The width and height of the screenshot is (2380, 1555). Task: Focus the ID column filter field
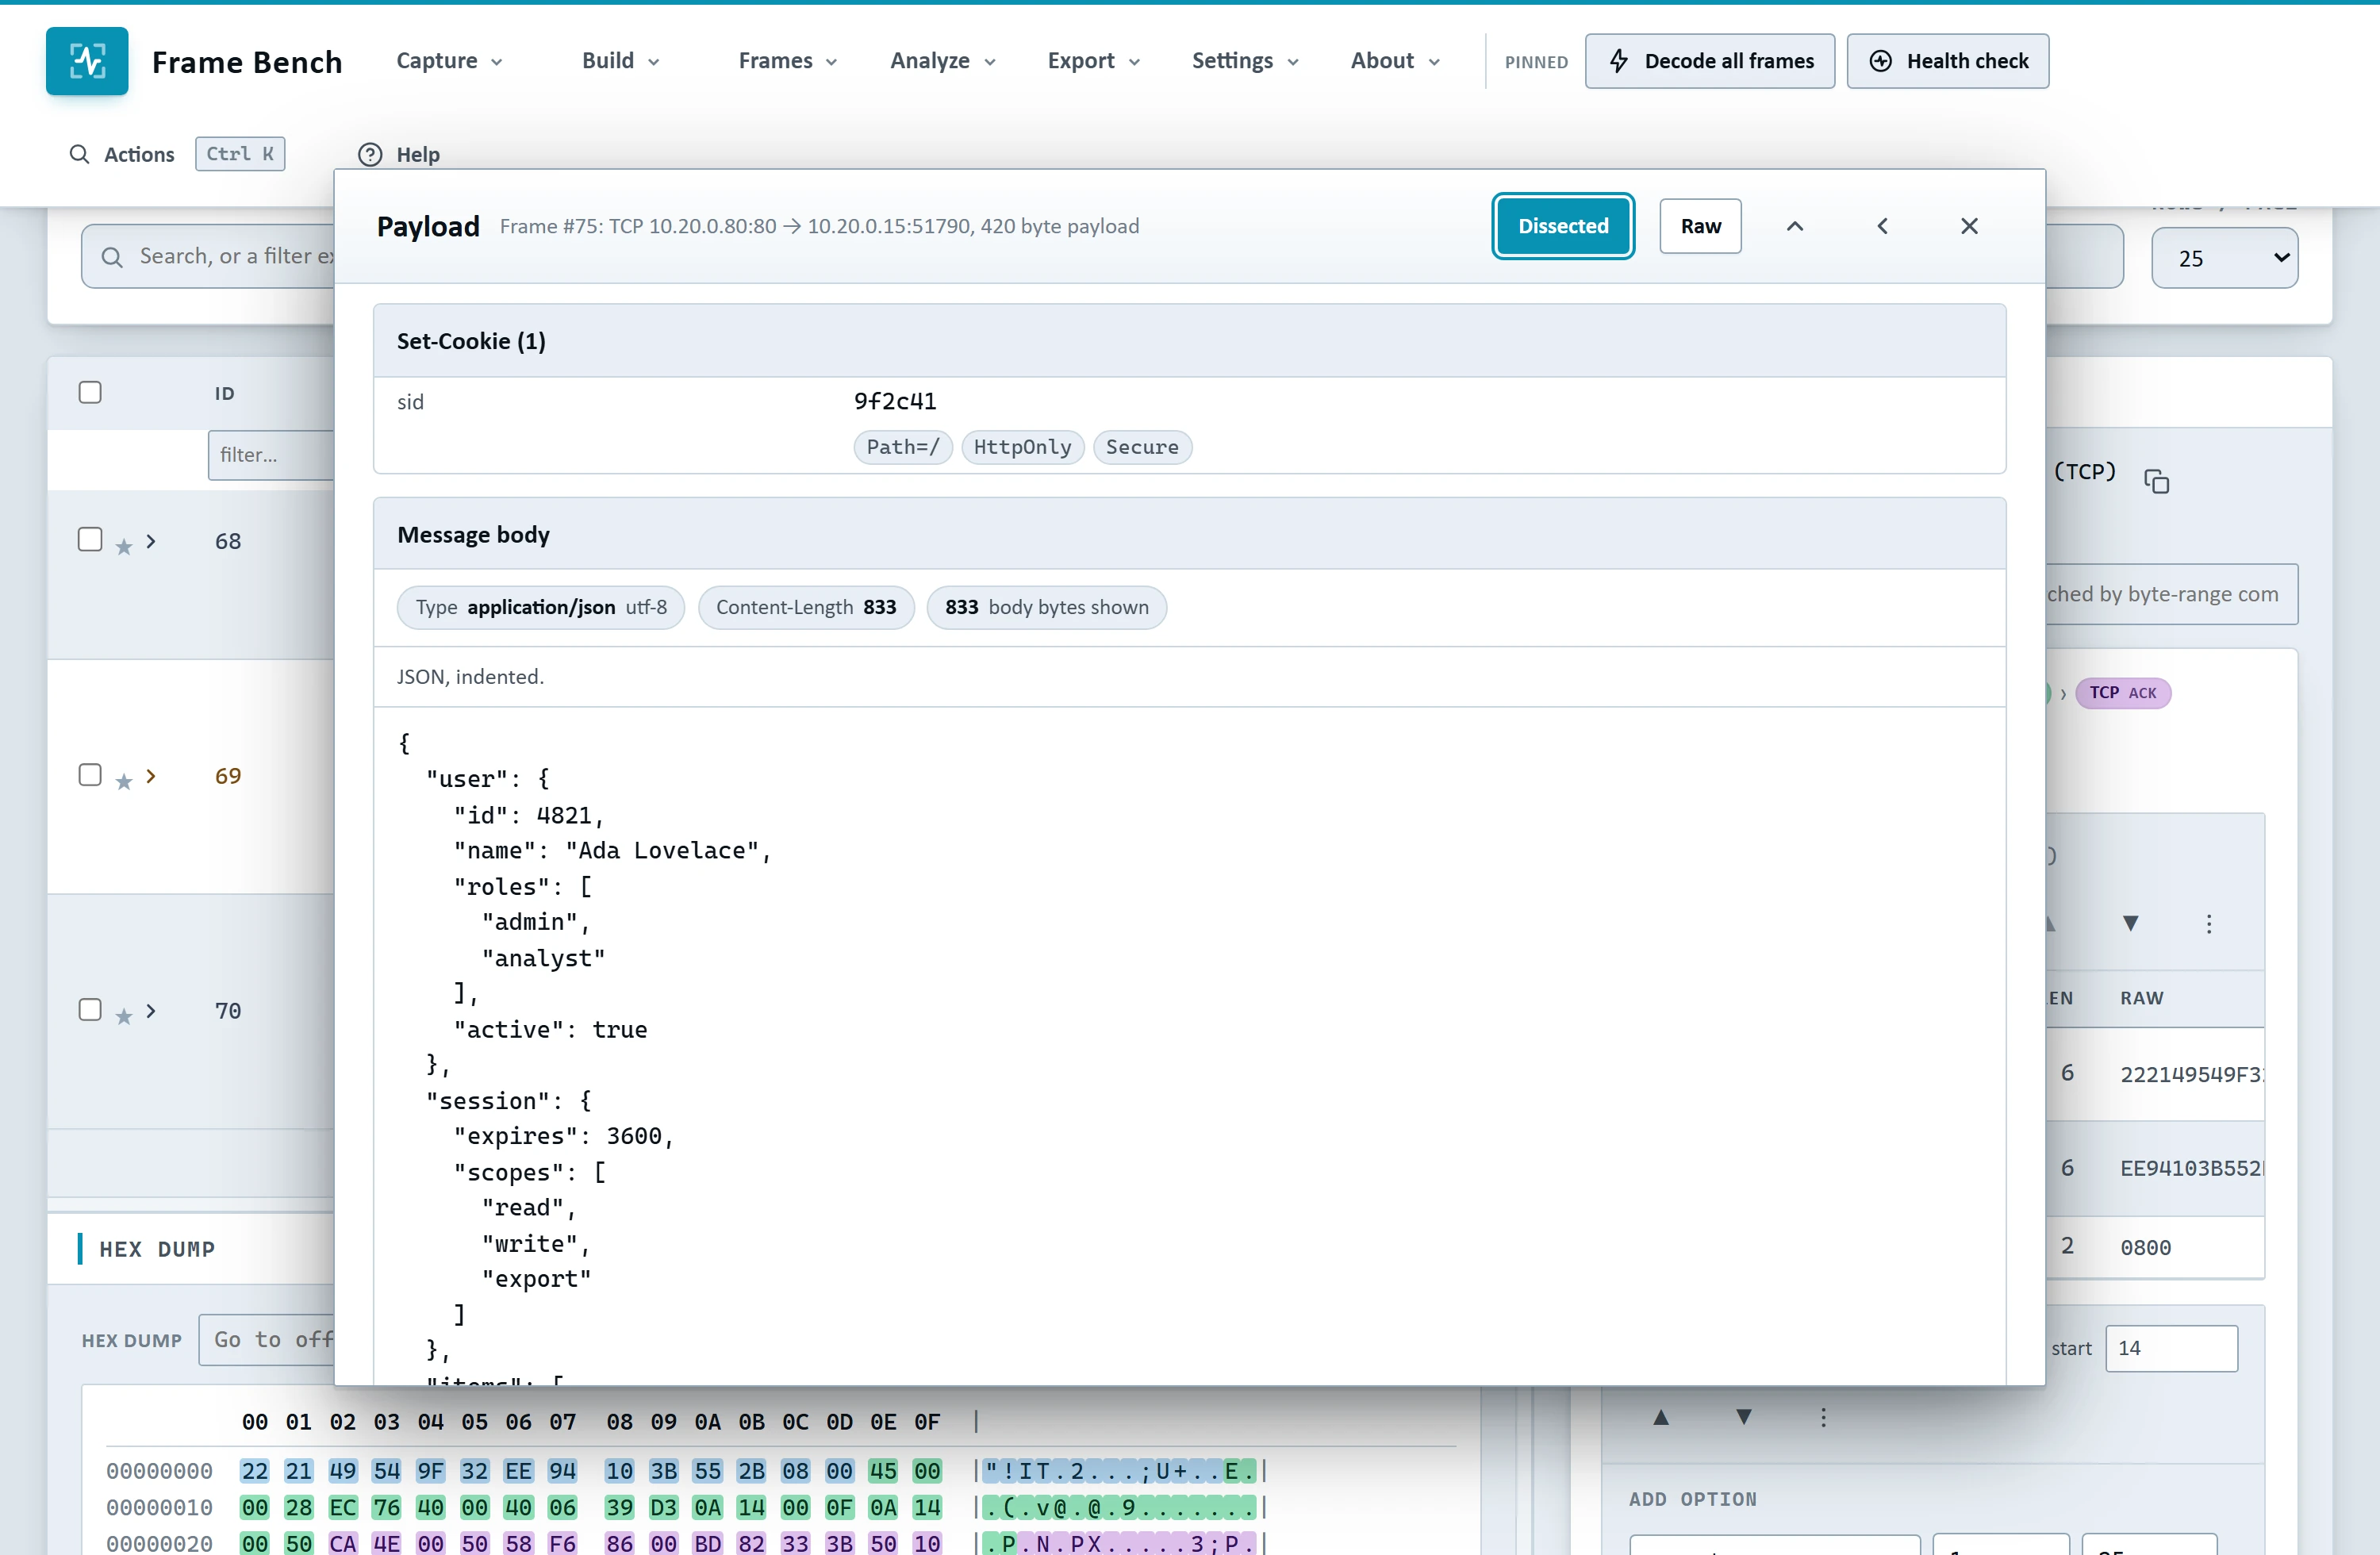tap(271, 455)
